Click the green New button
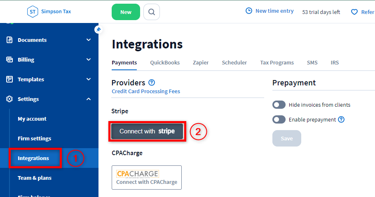The width and height of the screenshot is (375, 197). pyautogui.click(x=126, y=12)
